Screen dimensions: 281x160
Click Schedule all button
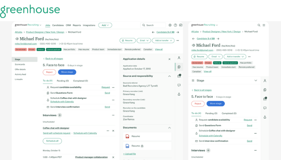pyautogui.click(x=52, y=141)
